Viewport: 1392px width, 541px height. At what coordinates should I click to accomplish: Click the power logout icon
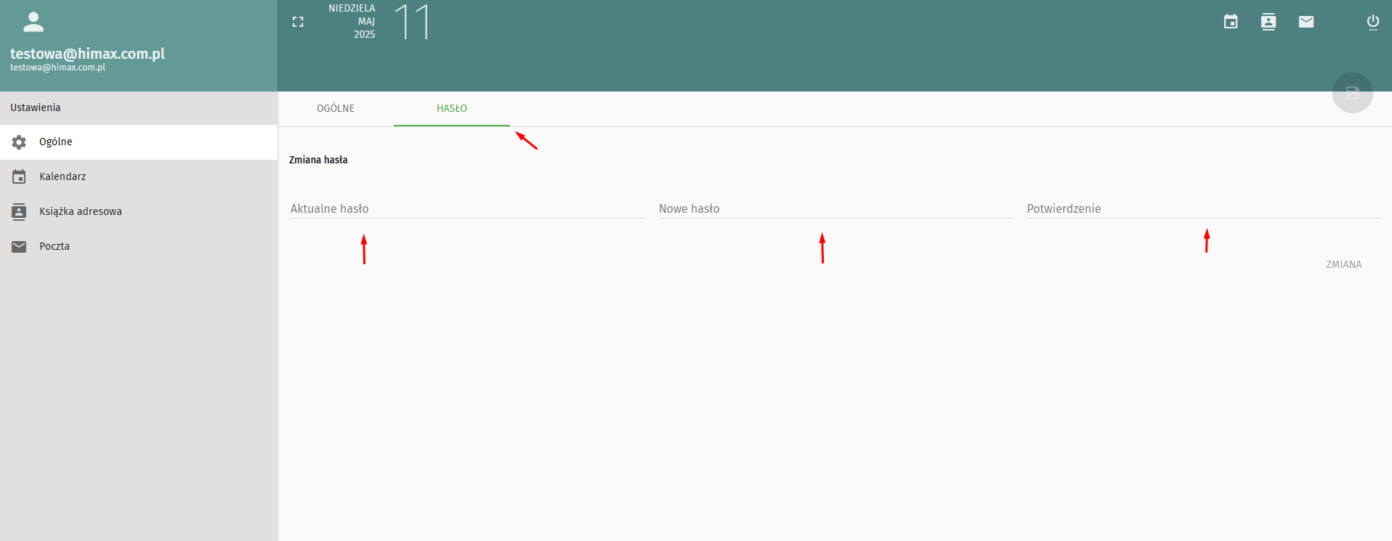coord(1372,22)
